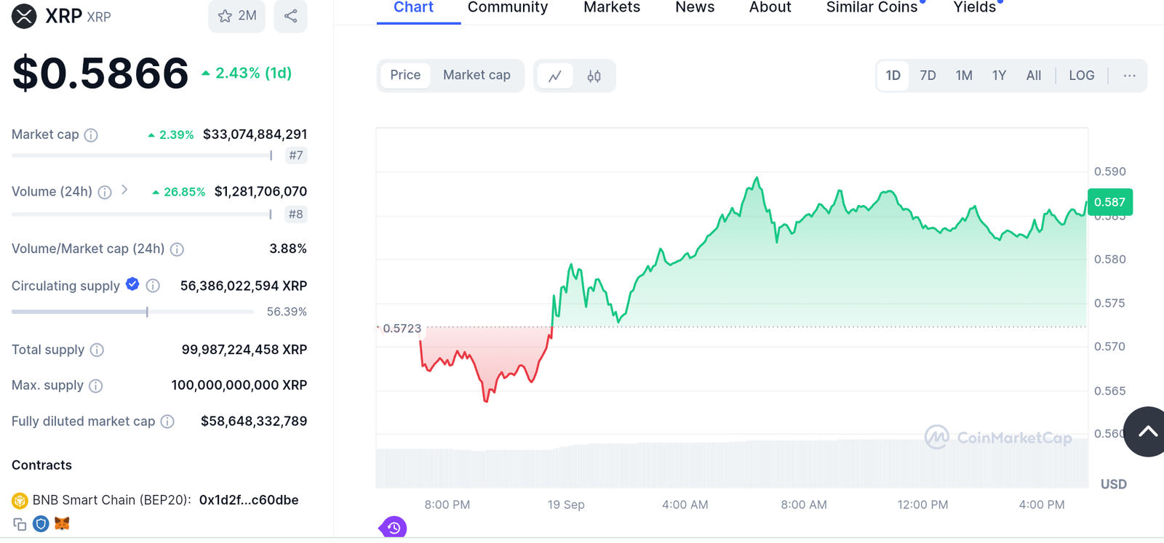Add XRP to watchlist with star button
This screenshot has height=543, width=1164.
[x=236, y=16]
